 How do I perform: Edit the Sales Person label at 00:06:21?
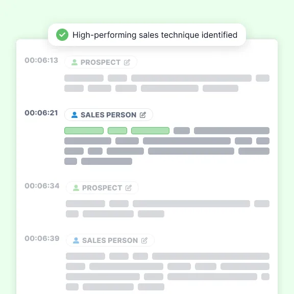click(x=143, y=115)
